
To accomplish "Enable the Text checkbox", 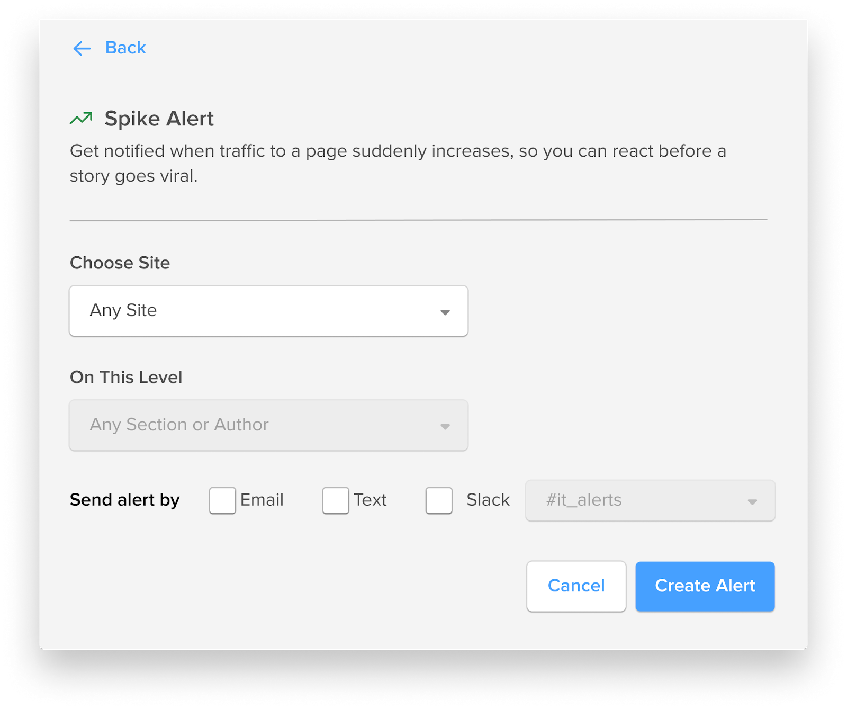I will [335, 500].
